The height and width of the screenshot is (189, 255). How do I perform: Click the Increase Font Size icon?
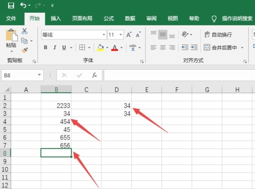click(x=129, y=35)
